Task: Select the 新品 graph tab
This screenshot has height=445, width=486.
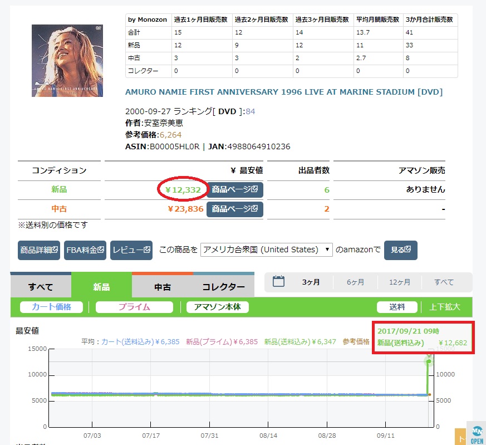Action: (101, 286)
